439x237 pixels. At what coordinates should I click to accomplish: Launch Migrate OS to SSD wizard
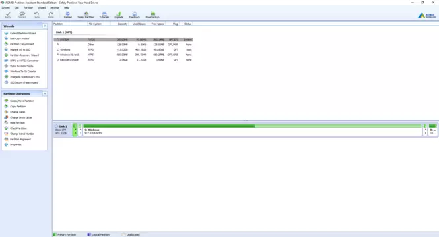pos(20,49)
